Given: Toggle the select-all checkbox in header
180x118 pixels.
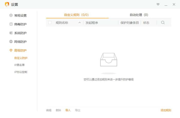Looking at the screenshot, I should click(50, 23).
